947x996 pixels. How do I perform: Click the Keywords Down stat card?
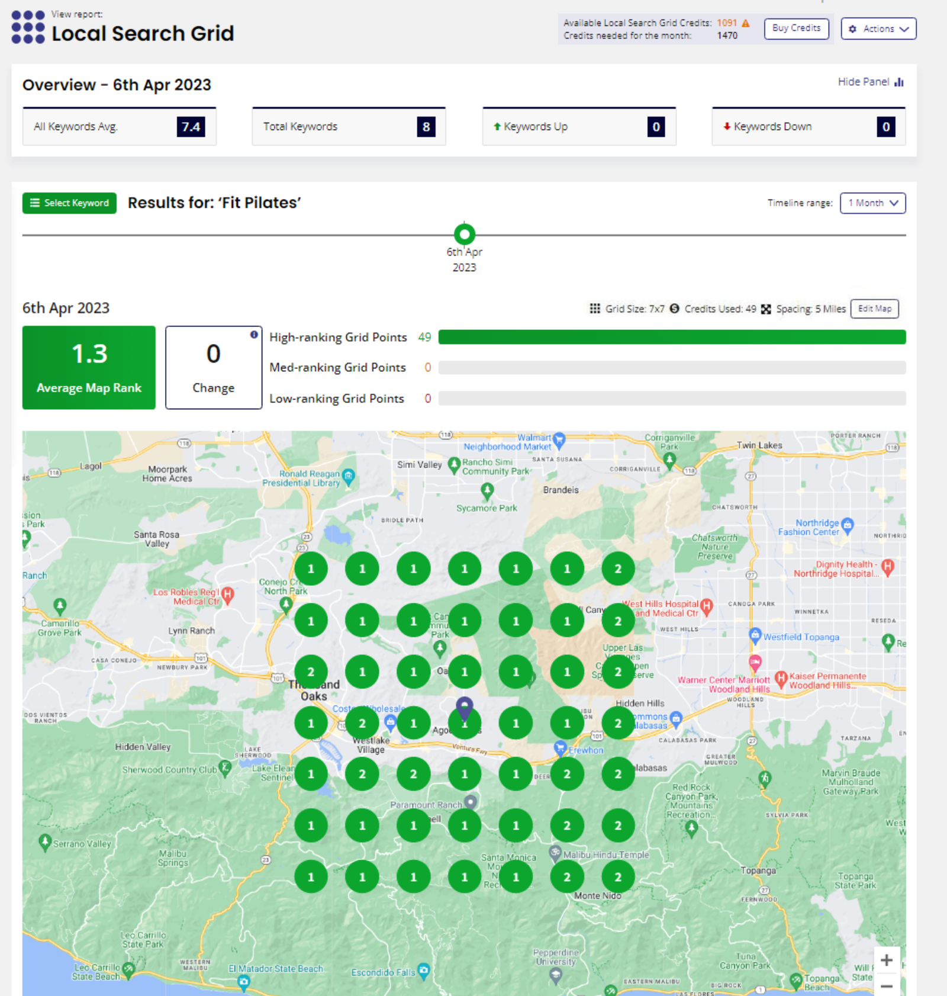[x=808, y=127]
